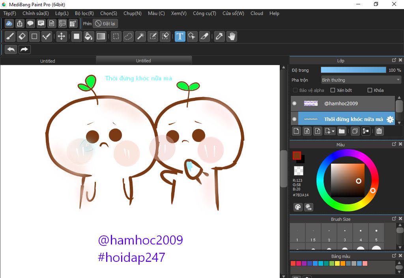Image resolution: width=404 pixels, height=278 pixels.
Task: Choose brush size 1.5
Action: pos(313,233)
